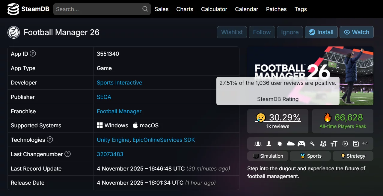Click the SteamDB logo icon
The image size is (383, 196).
[13, 9]
